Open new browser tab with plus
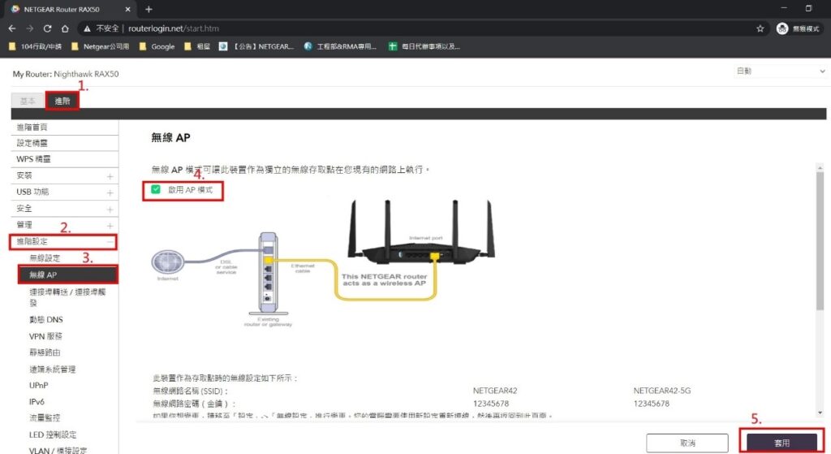The width and height of the screenshot is (831, 454). tap(149, 9)
